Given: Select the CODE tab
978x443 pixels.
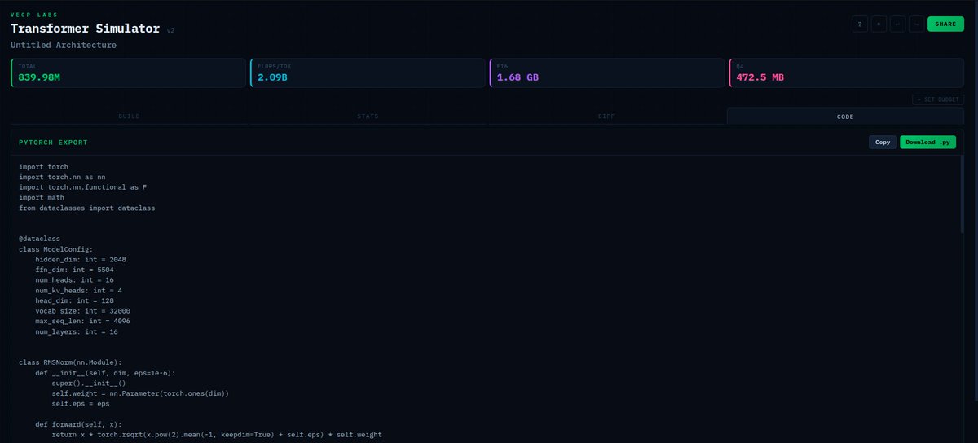Looking at the screenshot, I should [845, 116].
